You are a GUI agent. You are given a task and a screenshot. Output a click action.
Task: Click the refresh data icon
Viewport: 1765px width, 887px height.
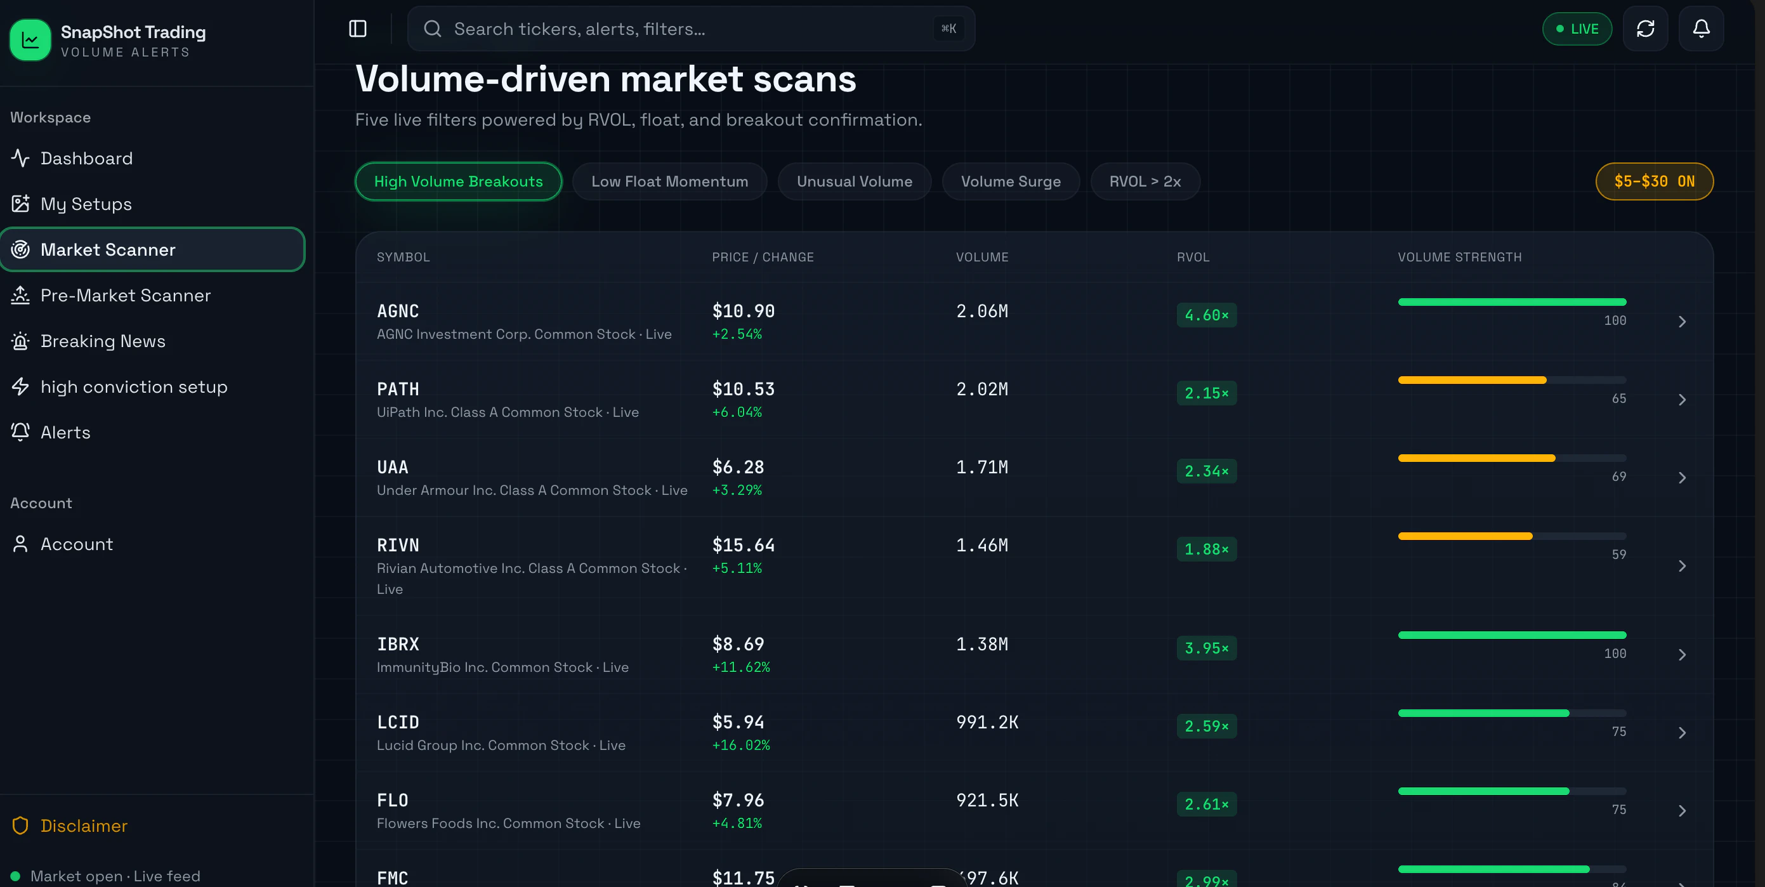coord(1645,29)
